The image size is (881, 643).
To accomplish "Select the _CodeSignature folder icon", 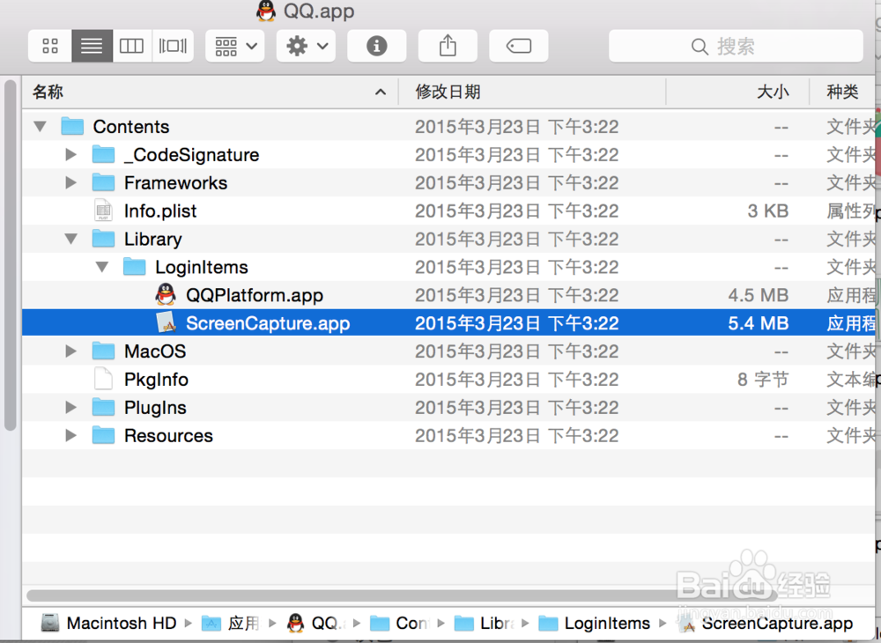I will tap(103, 154).
